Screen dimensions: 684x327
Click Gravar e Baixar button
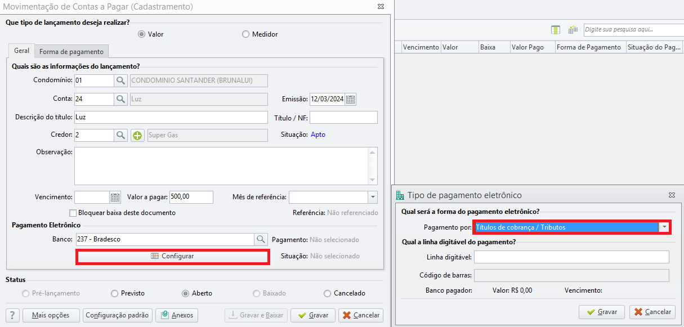tap(256, 315)
